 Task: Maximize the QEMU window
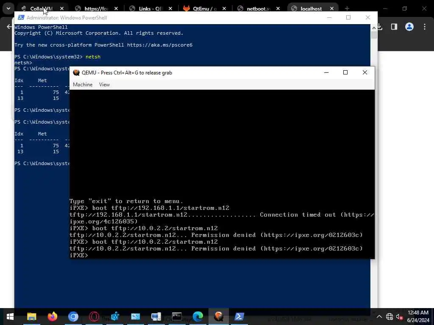(345, 72)
